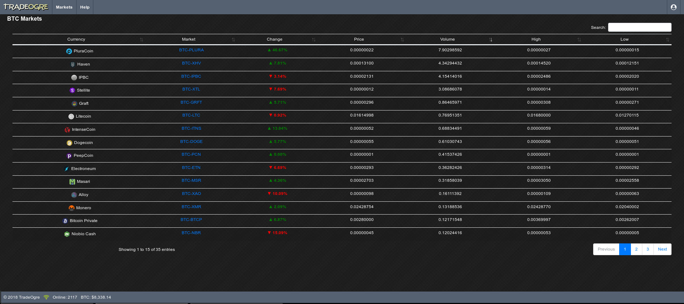The height and width of the screenshot is (304, 684).
Task: Open the BTC-XMR market link
Action: pyautogui.click(x=191, y=207)
